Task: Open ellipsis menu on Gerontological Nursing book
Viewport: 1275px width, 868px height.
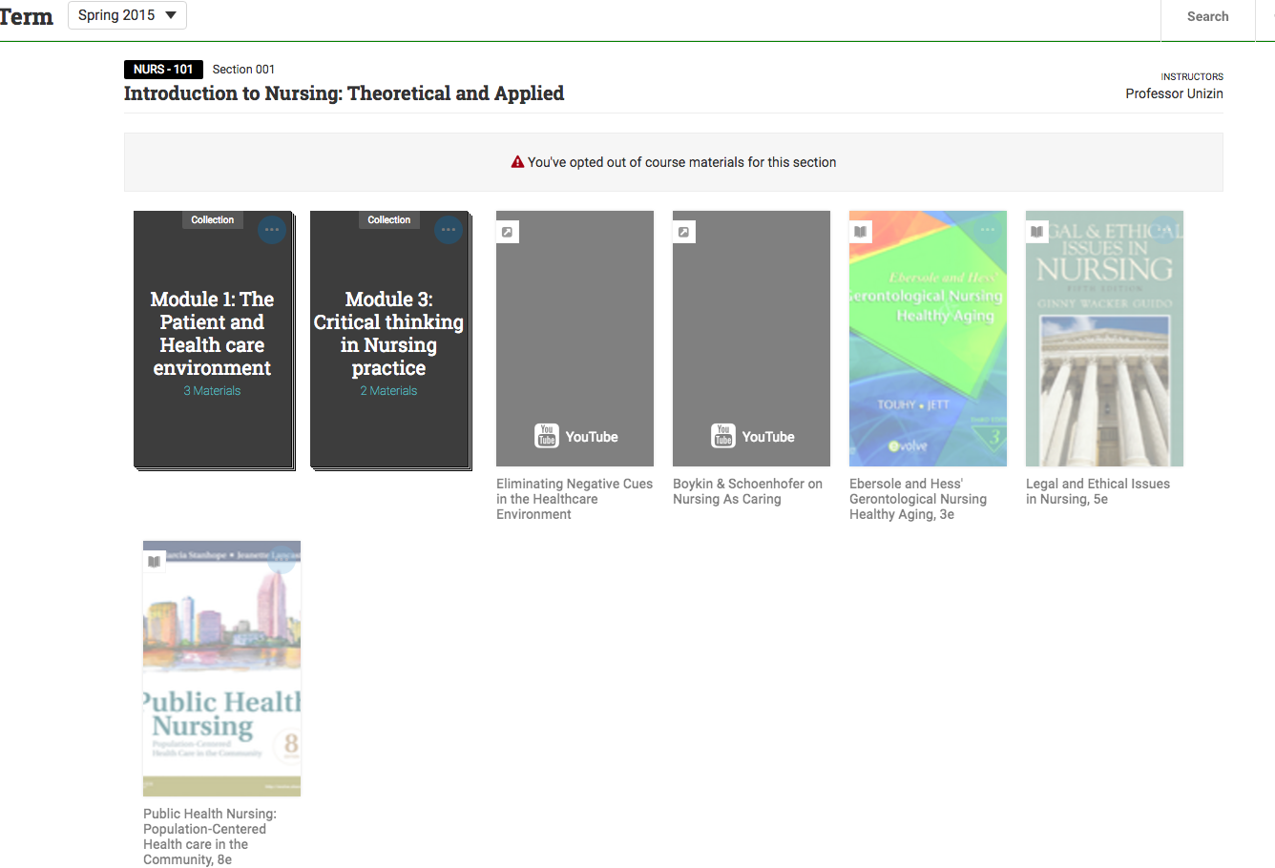Action: pyautogui.click(x=987, y=230)
